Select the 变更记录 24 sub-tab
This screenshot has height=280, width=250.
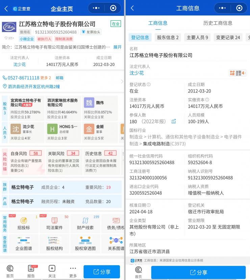(228, 37)
